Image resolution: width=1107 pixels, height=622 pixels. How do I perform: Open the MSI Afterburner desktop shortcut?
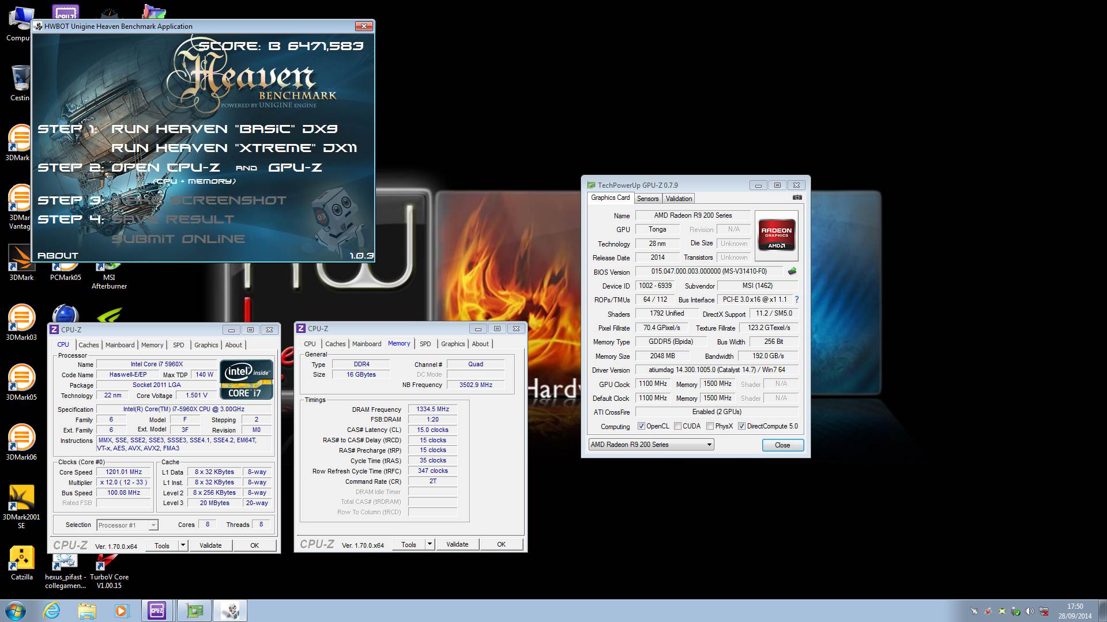(x=109, y=276)
